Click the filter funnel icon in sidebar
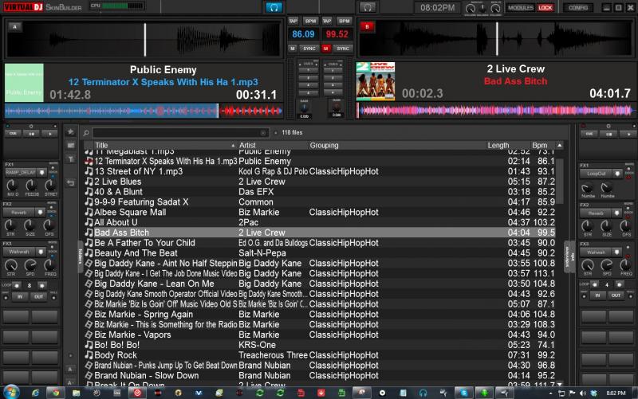The width and height of the screenshot is (638, 399). pyautogui.click(x=71, y=159)
